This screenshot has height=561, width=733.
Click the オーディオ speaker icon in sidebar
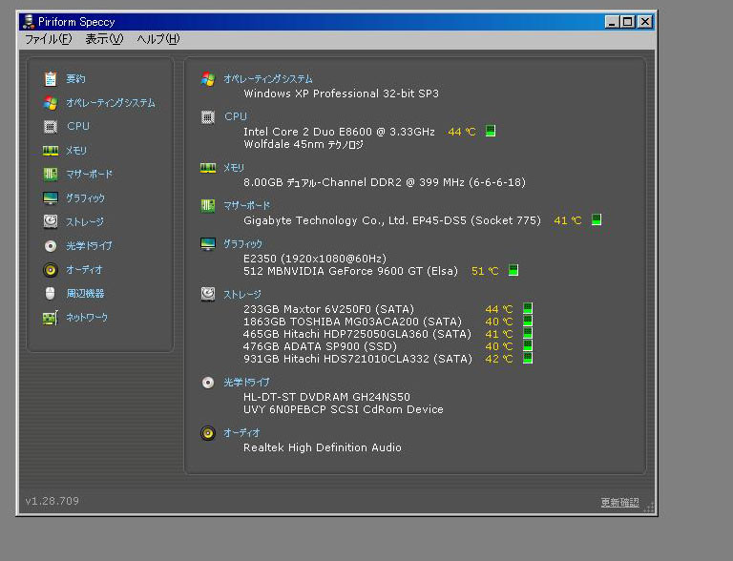point(51,270)
